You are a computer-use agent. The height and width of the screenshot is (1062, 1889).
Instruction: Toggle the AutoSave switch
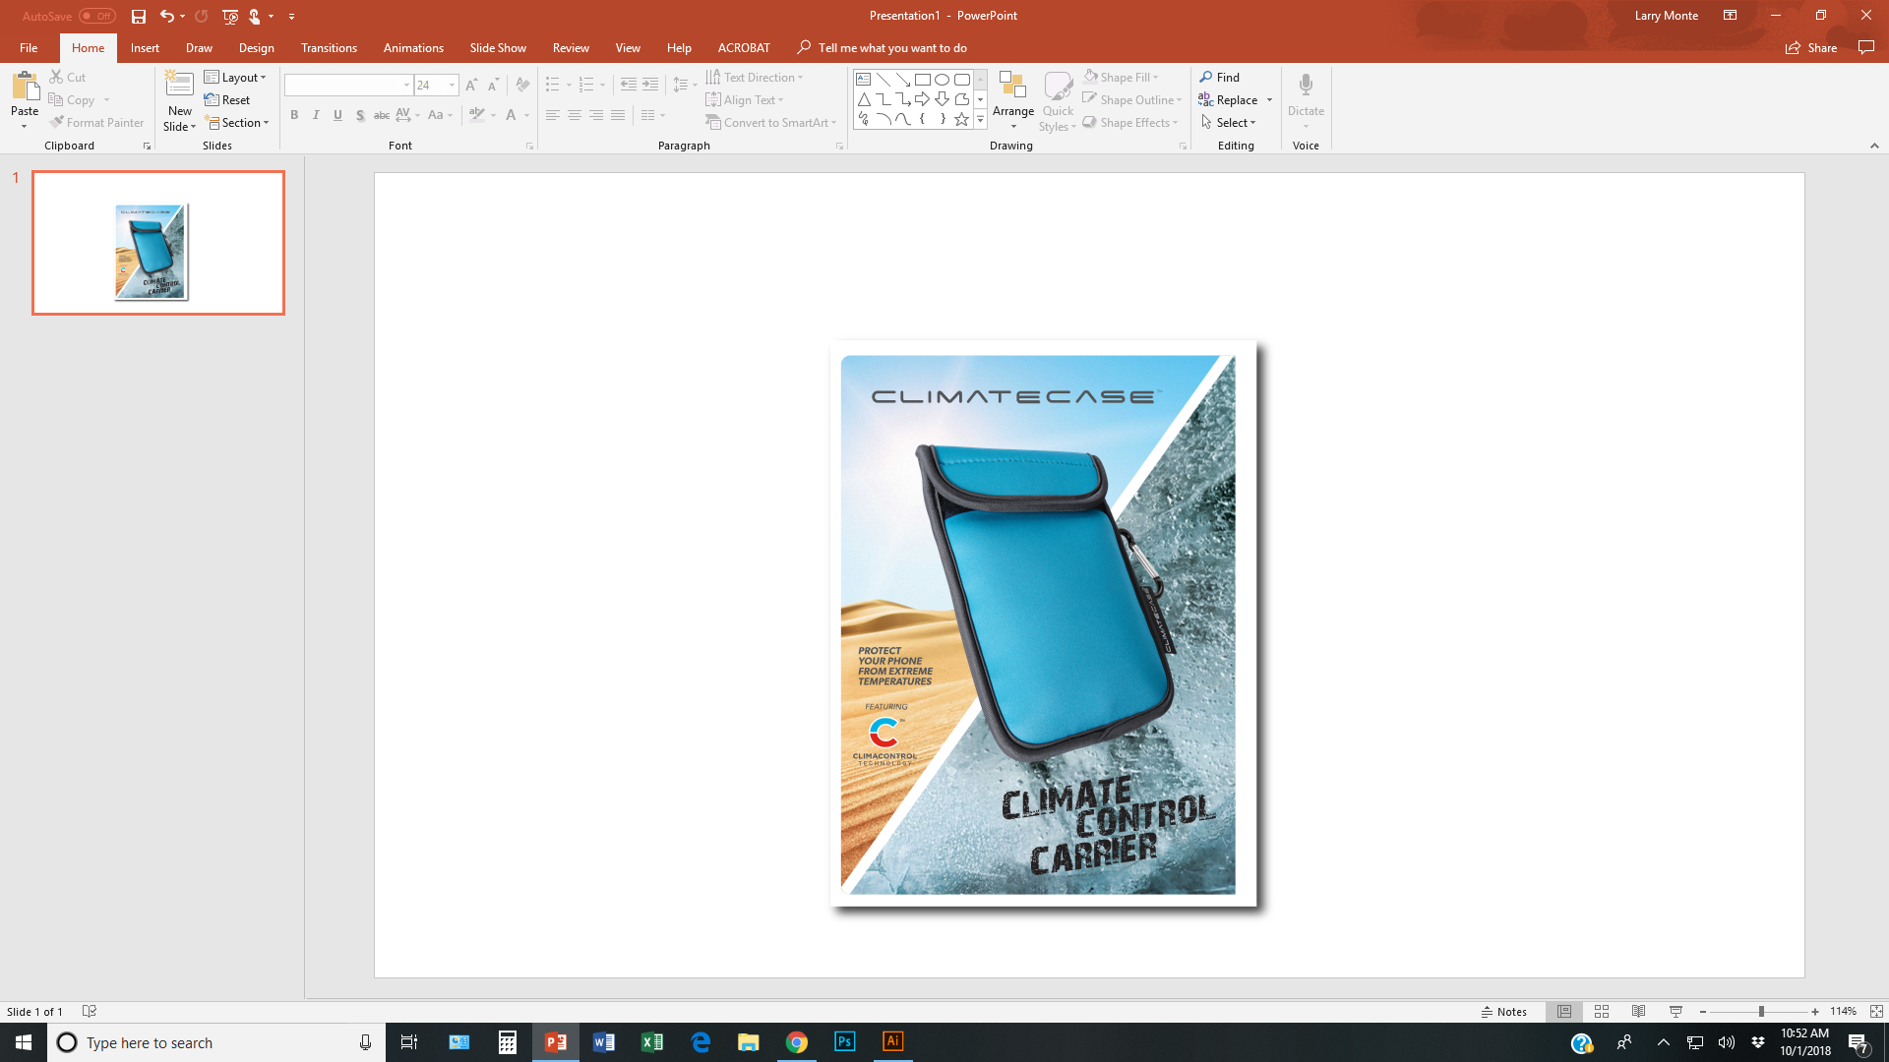coord(97,16)
